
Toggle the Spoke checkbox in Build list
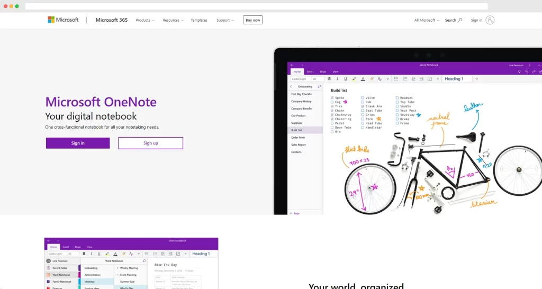coord(332,98)
